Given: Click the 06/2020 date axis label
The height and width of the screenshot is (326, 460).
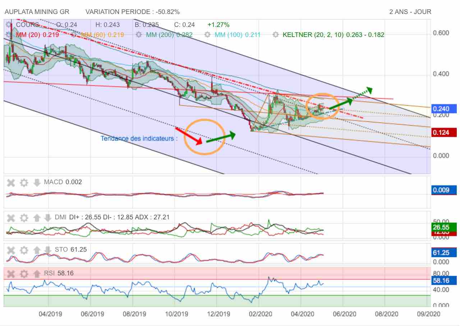Looking at the screenshot, I should tap(345, 314).
